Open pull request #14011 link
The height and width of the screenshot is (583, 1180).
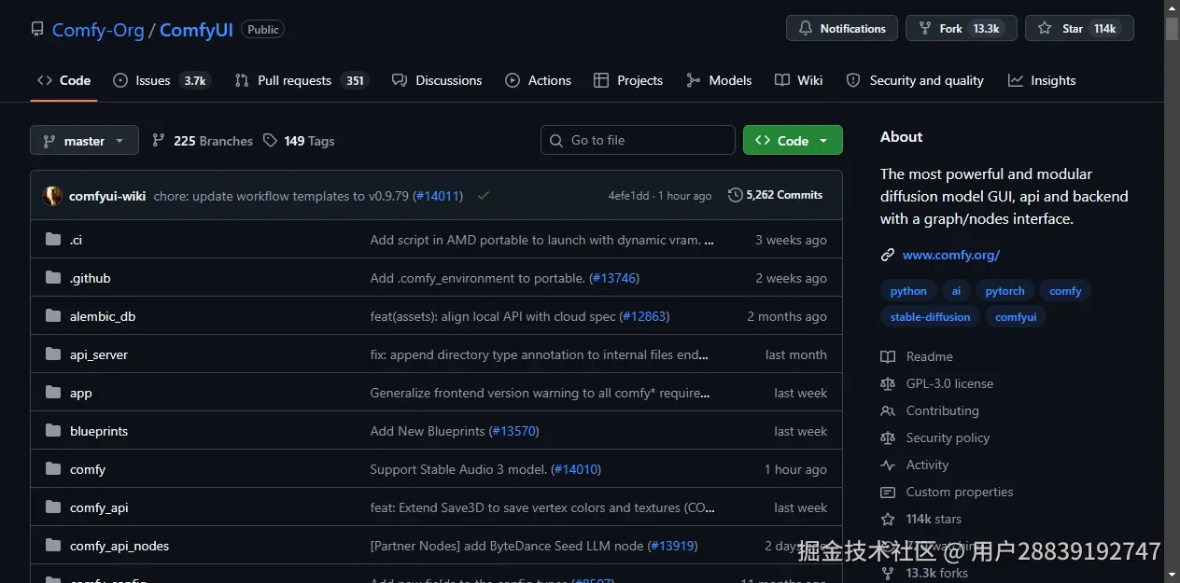[x=438, y=196]
